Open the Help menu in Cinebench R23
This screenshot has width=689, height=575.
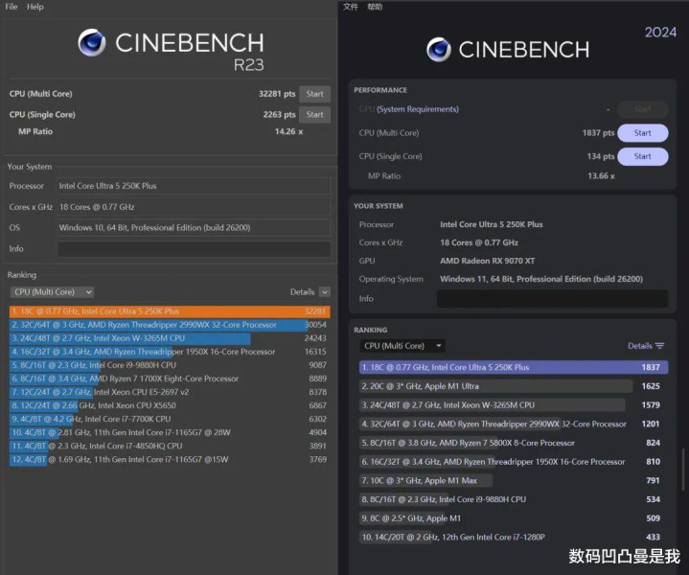[x=35, y=7]
